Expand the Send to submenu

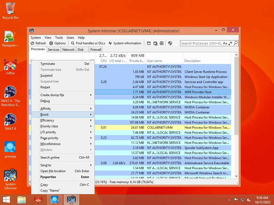[x=63, y=165]
